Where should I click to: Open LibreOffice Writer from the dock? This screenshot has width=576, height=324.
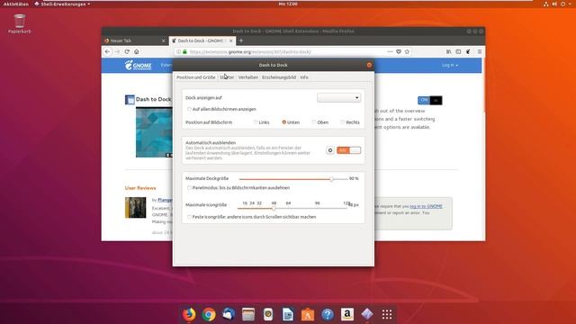tap(288, 314)
